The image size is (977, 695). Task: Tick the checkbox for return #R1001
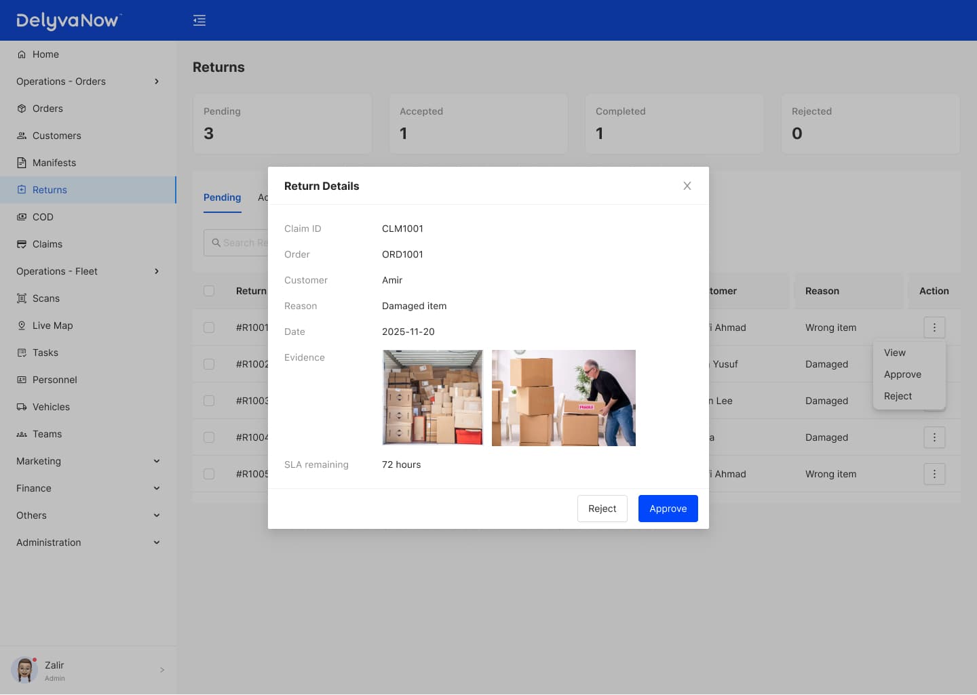tap(209, 327)
